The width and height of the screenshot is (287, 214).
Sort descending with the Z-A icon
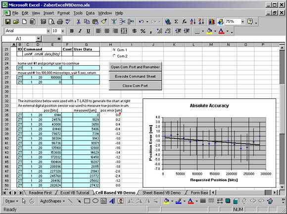201,22
